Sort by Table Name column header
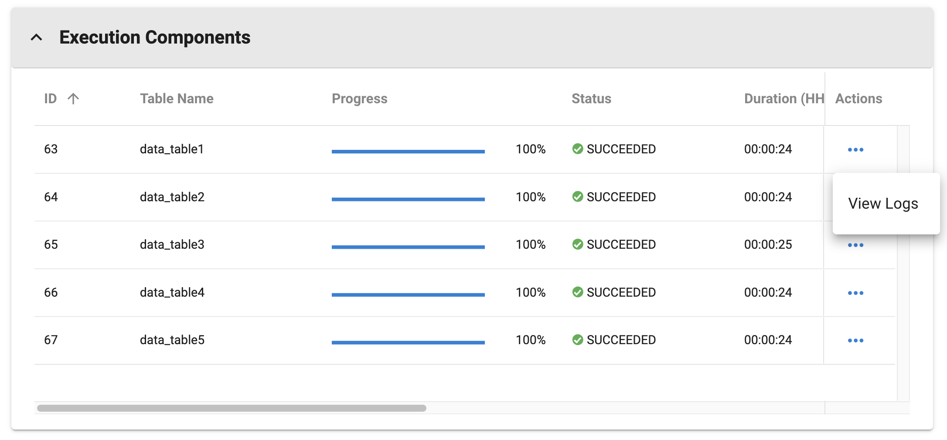Viewport: 947px width, 440px height. pos(177,99)
